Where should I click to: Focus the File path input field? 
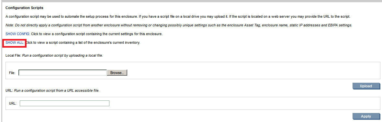[x=62, y=73]
